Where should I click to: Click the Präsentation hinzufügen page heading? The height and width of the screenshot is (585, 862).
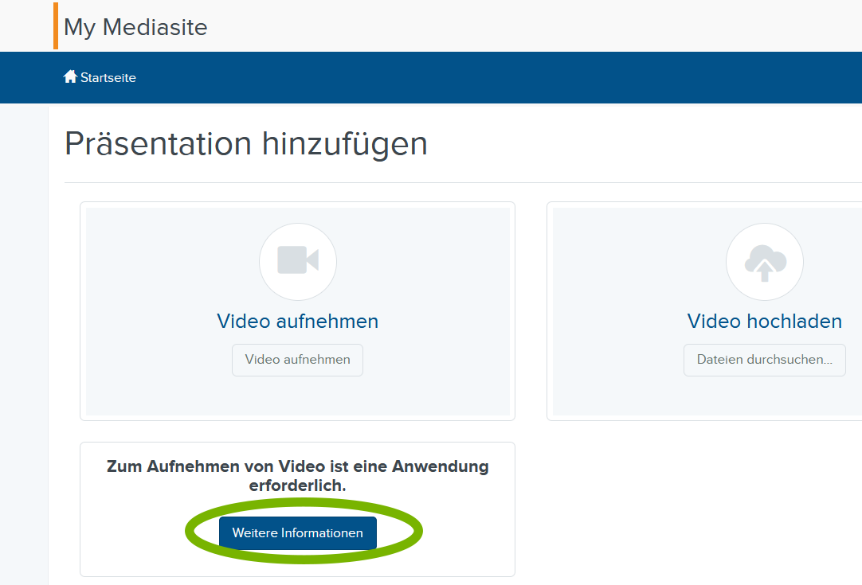coord(245,144)
